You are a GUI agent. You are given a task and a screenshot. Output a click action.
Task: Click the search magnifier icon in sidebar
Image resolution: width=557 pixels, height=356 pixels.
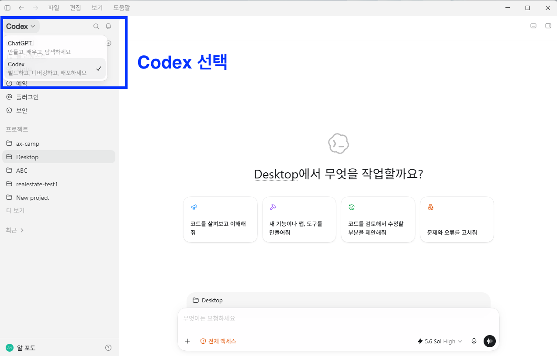click(96, 26)
